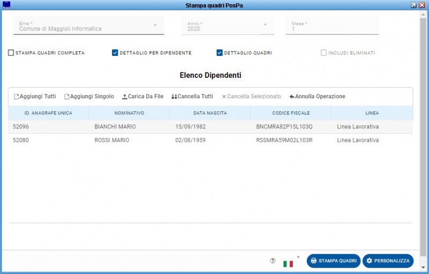Sort by Nominativo column header
Viewport: 429px width, 274px height.
129,113
